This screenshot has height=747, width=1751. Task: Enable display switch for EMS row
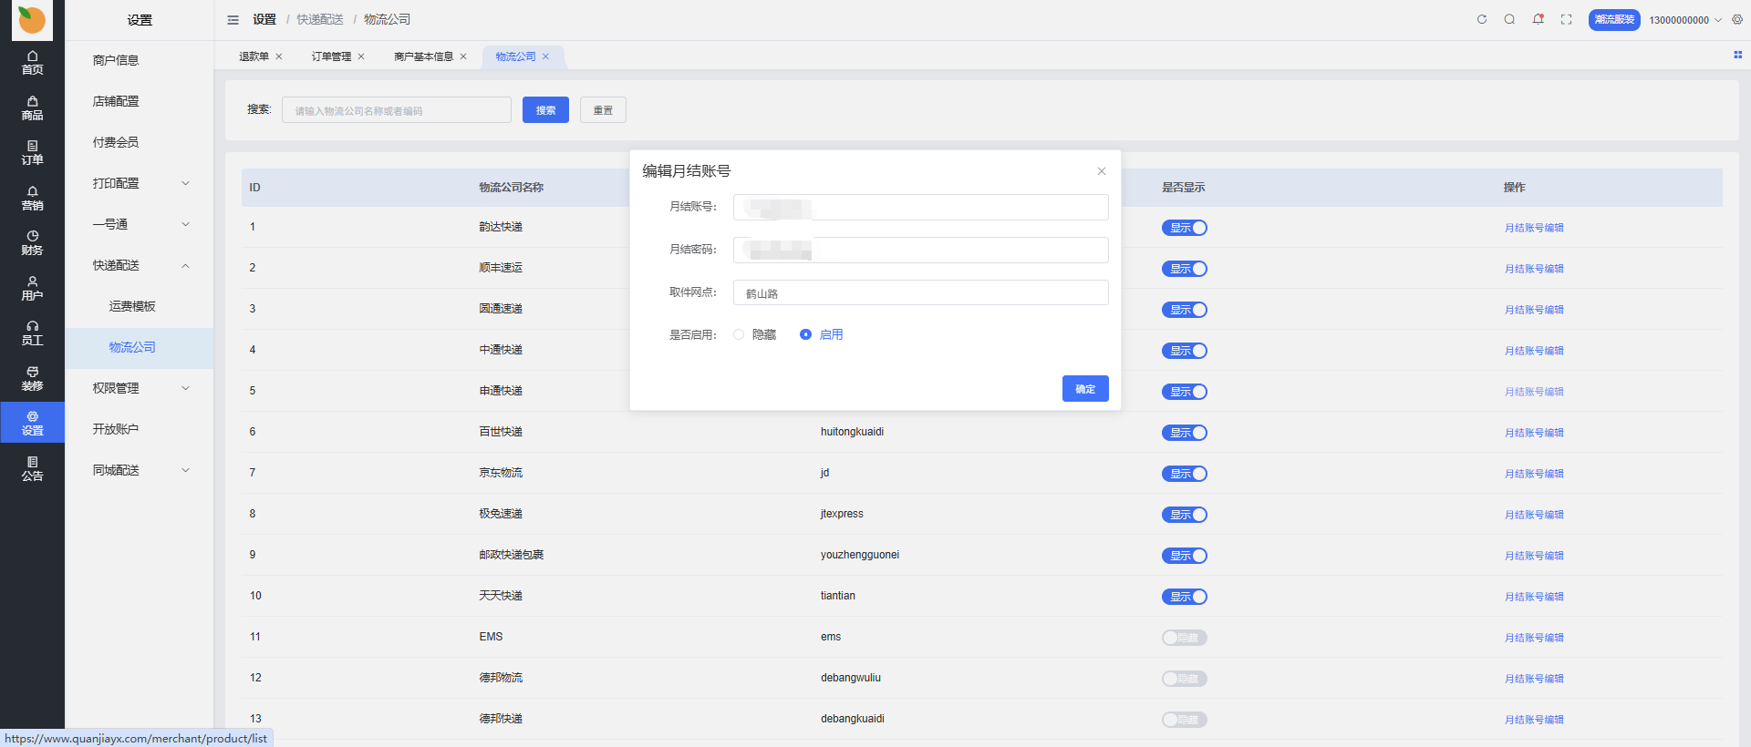[x=1184, y=638]
